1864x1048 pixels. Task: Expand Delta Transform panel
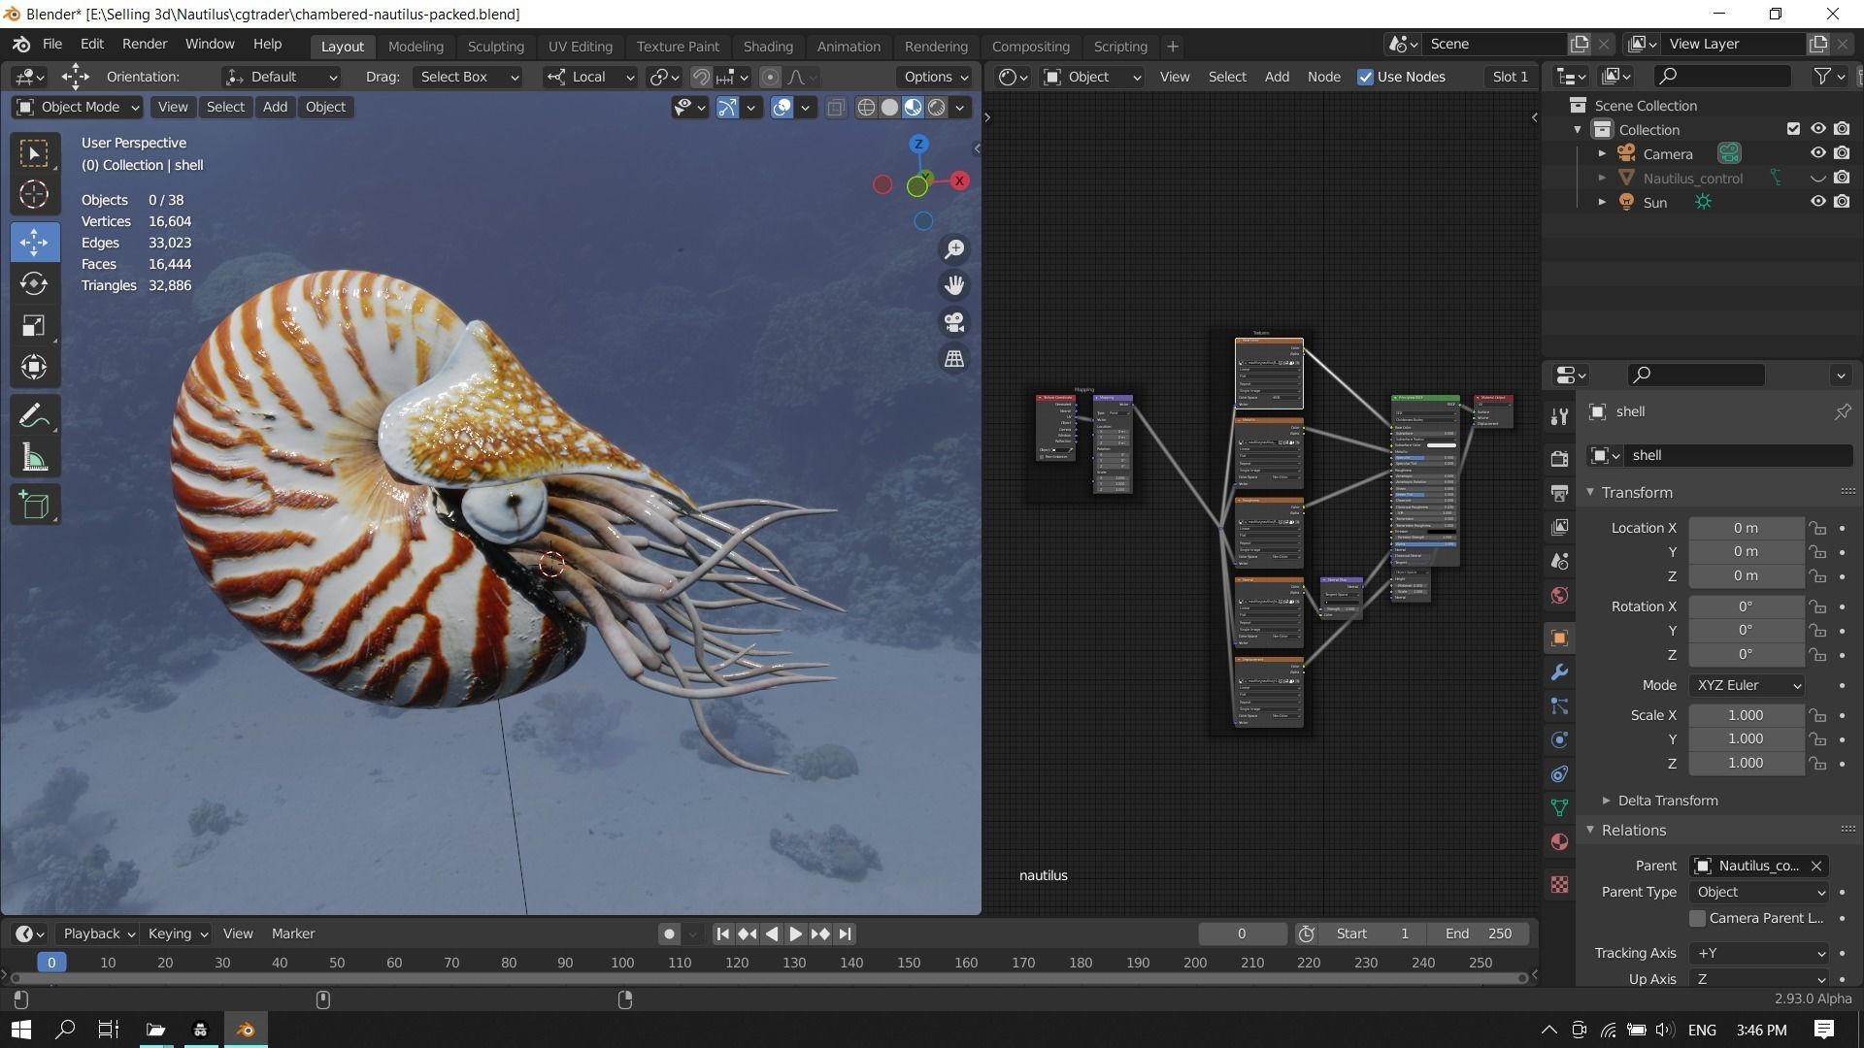pos(1667,801)
